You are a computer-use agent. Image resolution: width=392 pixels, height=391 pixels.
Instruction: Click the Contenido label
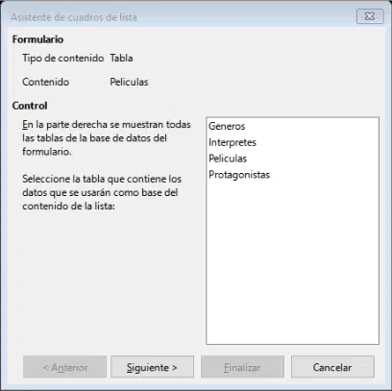tap(46, 82)
